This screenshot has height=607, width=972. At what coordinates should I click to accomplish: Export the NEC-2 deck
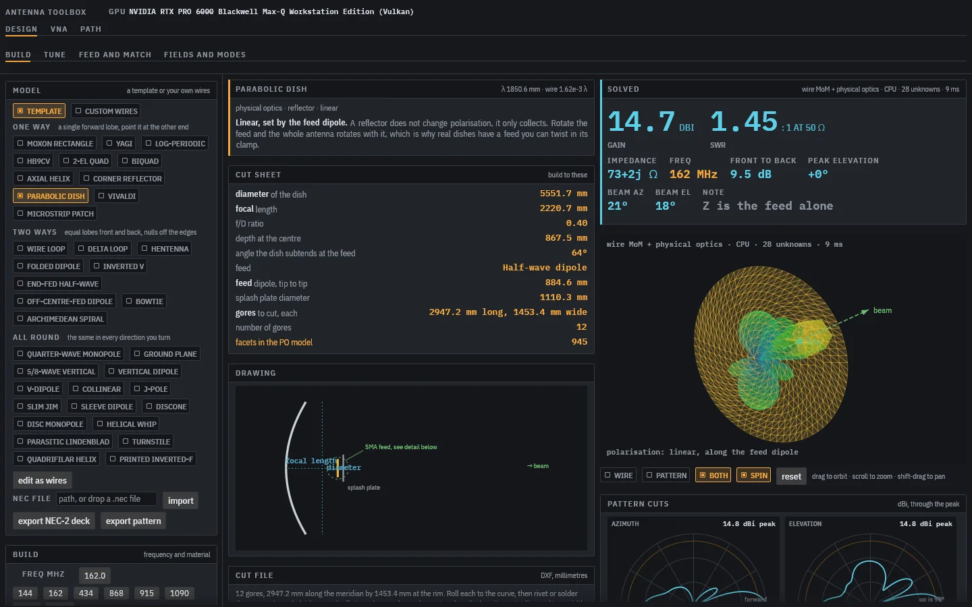coord(54,521)
